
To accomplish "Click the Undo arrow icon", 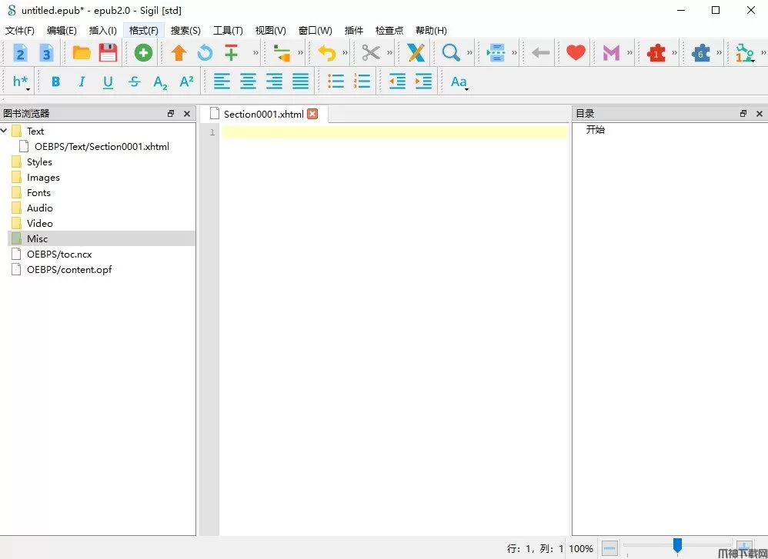I will point(327,53).
